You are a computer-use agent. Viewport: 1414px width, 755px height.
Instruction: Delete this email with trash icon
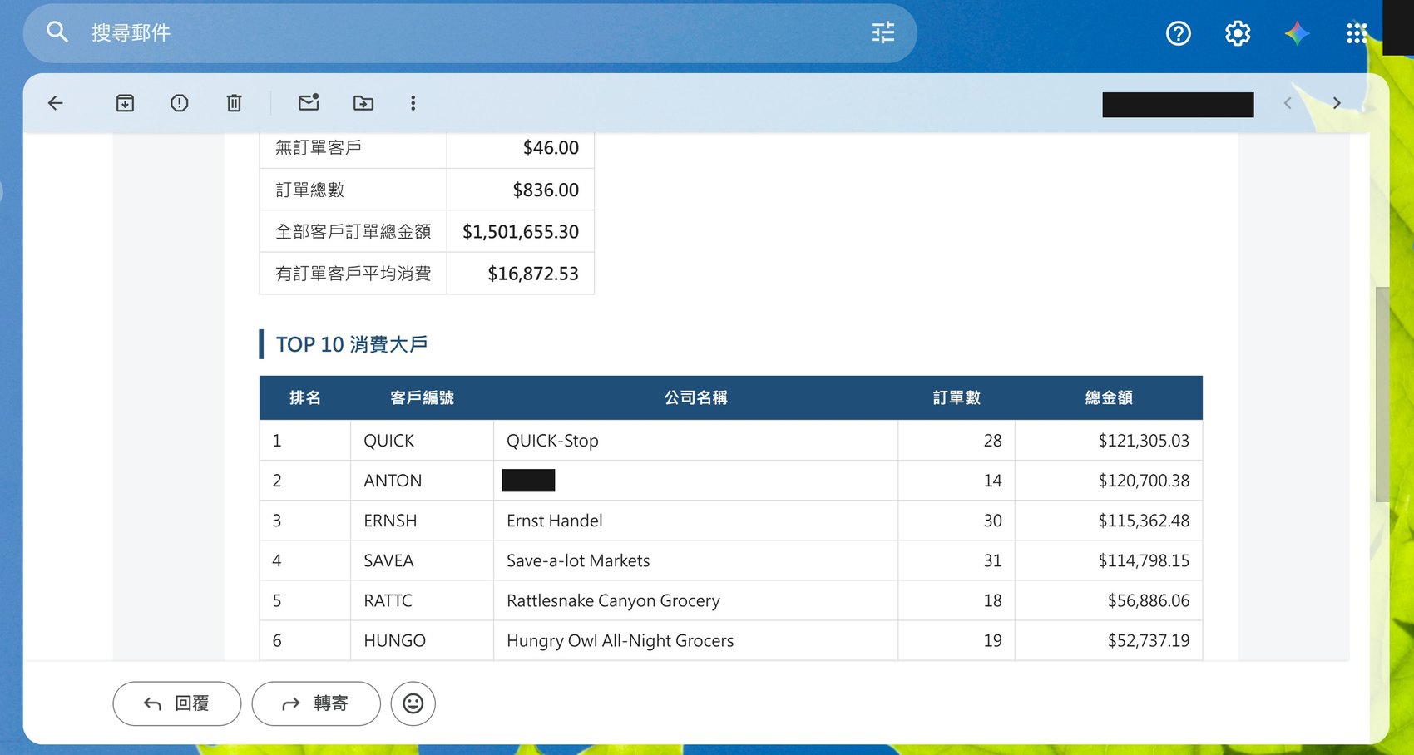click(235, 103)
